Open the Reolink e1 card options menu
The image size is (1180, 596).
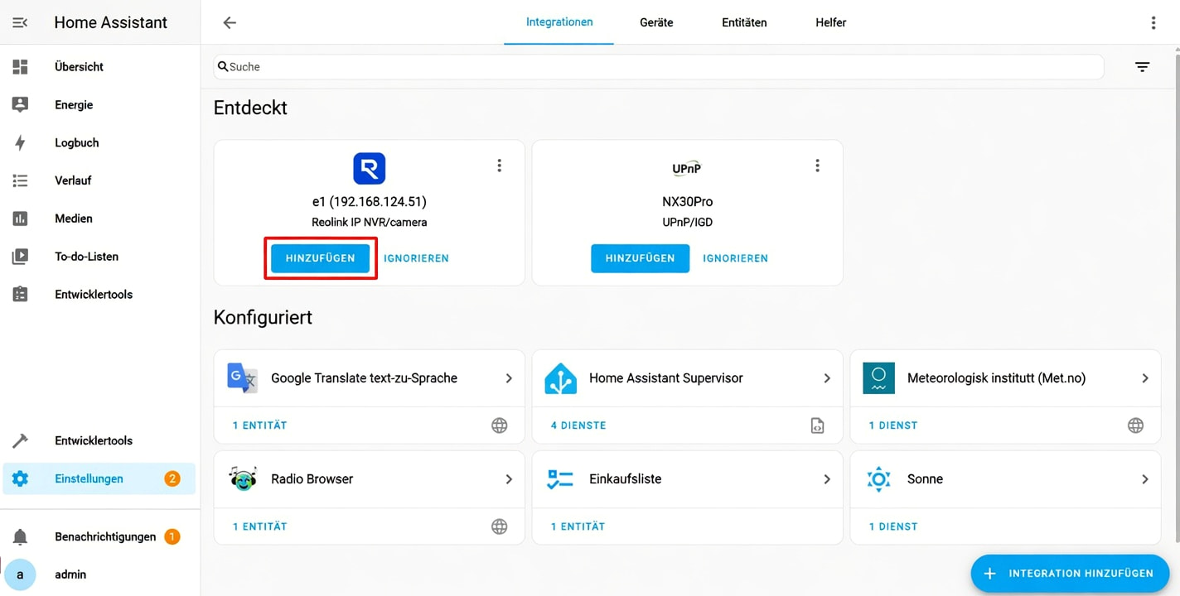499,166
